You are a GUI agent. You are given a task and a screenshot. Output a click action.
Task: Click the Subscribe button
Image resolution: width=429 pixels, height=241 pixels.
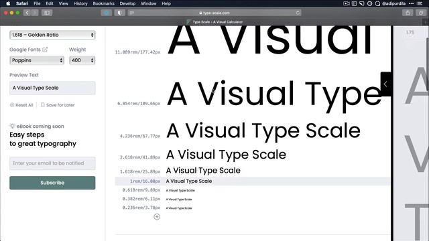coord(52,183)
